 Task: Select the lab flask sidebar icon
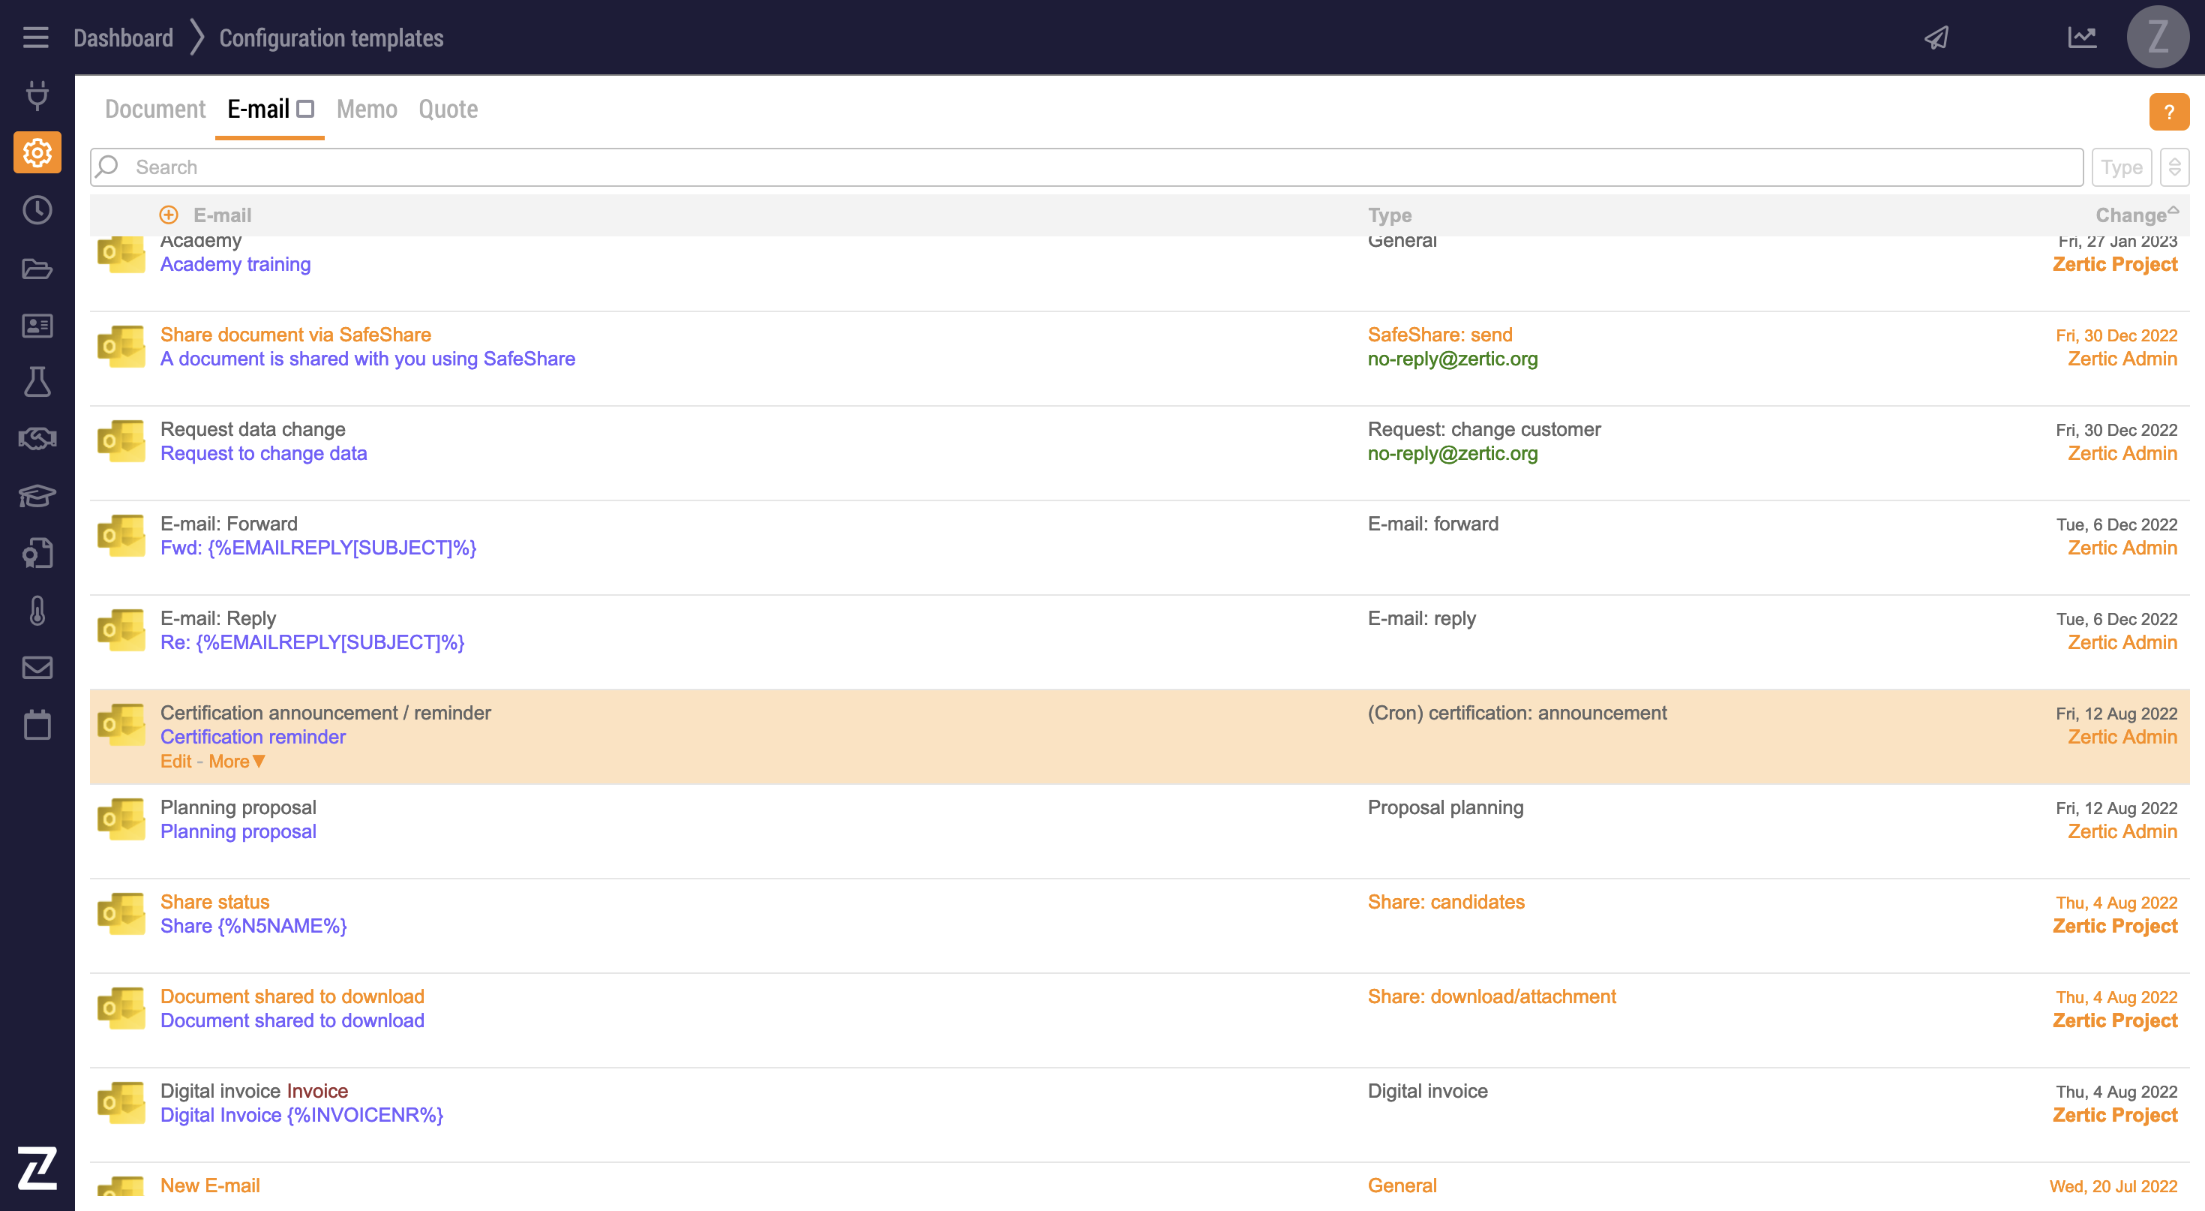37,382
